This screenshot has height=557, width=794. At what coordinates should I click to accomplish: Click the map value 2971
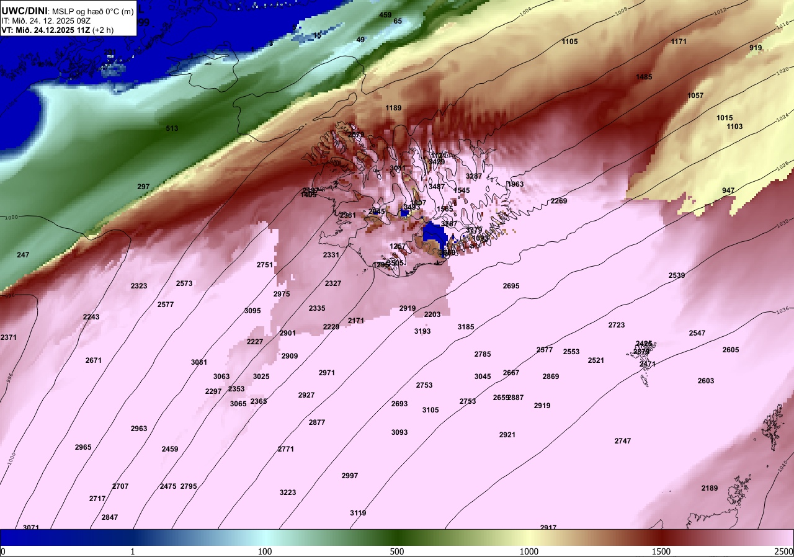coord(327,373)
